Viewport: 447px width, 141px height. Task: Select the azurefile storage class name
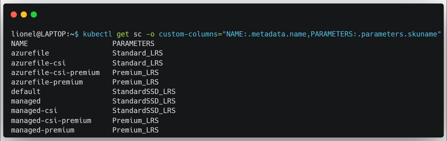(30, 53)
